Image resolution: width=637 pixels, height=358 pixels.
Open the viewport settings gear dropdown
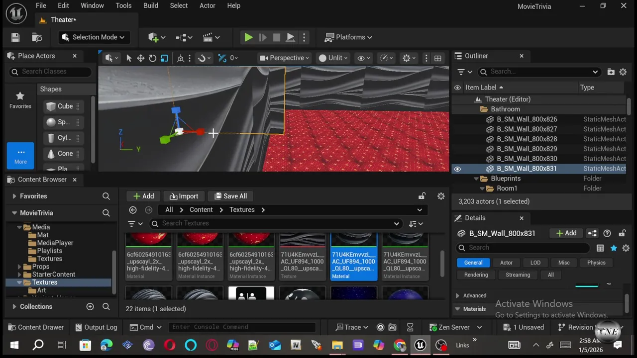coord(409,58)
